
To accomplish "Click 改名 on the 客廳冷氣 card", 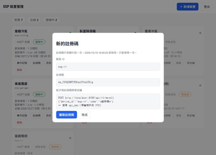I will pyautogui.click(x=49, y=63).
